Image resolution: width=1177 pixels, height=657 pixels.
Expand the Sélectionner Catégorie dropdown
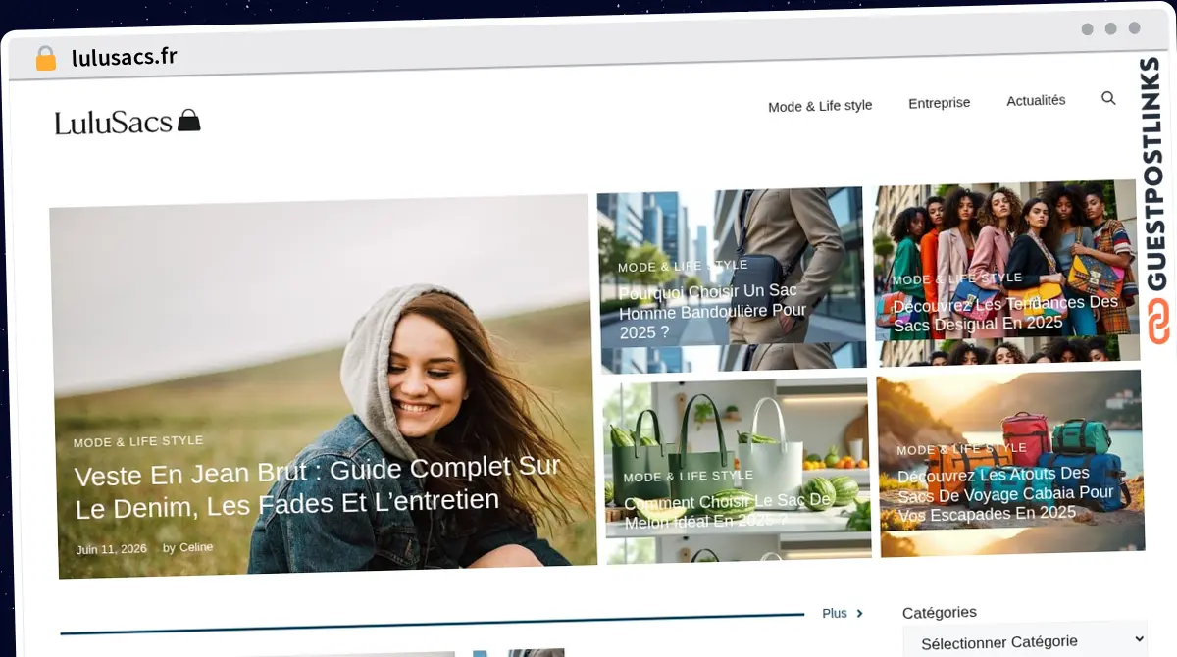[x=1024, y=642]
